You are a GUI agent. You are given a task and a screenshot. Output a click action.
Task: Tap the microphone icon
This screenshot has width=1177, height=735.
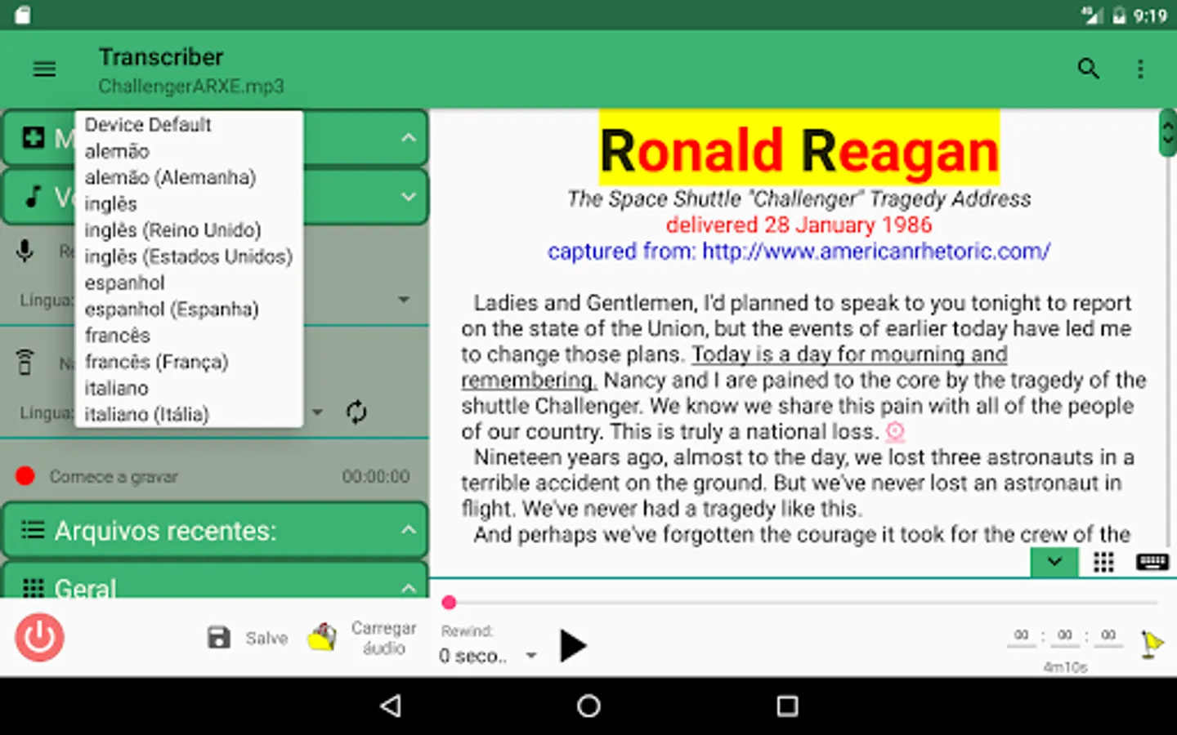pos(25,251)
